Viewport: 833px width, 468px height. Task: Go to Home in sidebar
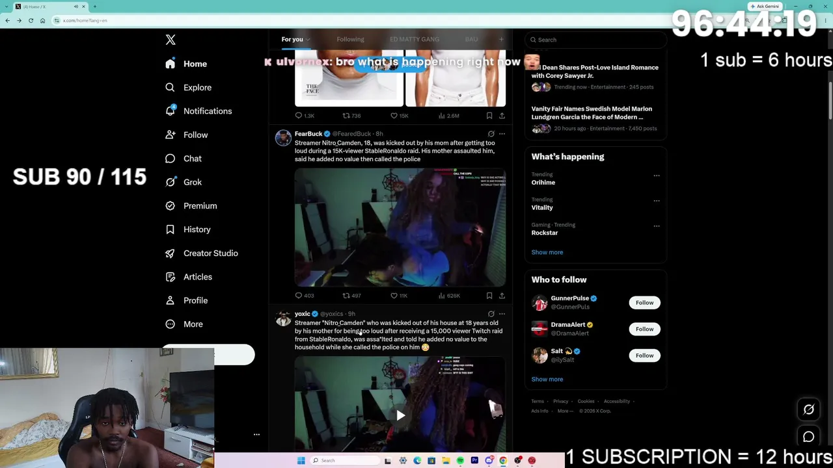pyautogui.click(x=186, y=64)
